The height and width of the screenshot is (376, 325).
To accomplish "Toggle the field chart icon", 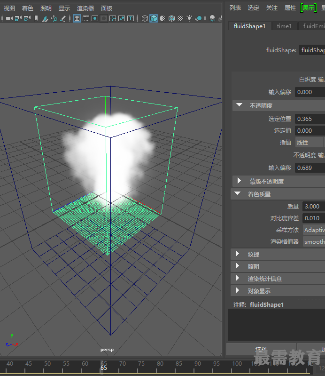I will tap(112, 18).
